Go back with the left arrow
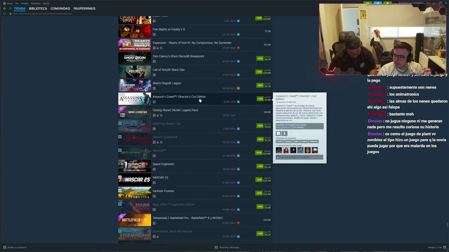Image resolution: width=449 pixels, height=252 pixels. (x=5, y=8)
